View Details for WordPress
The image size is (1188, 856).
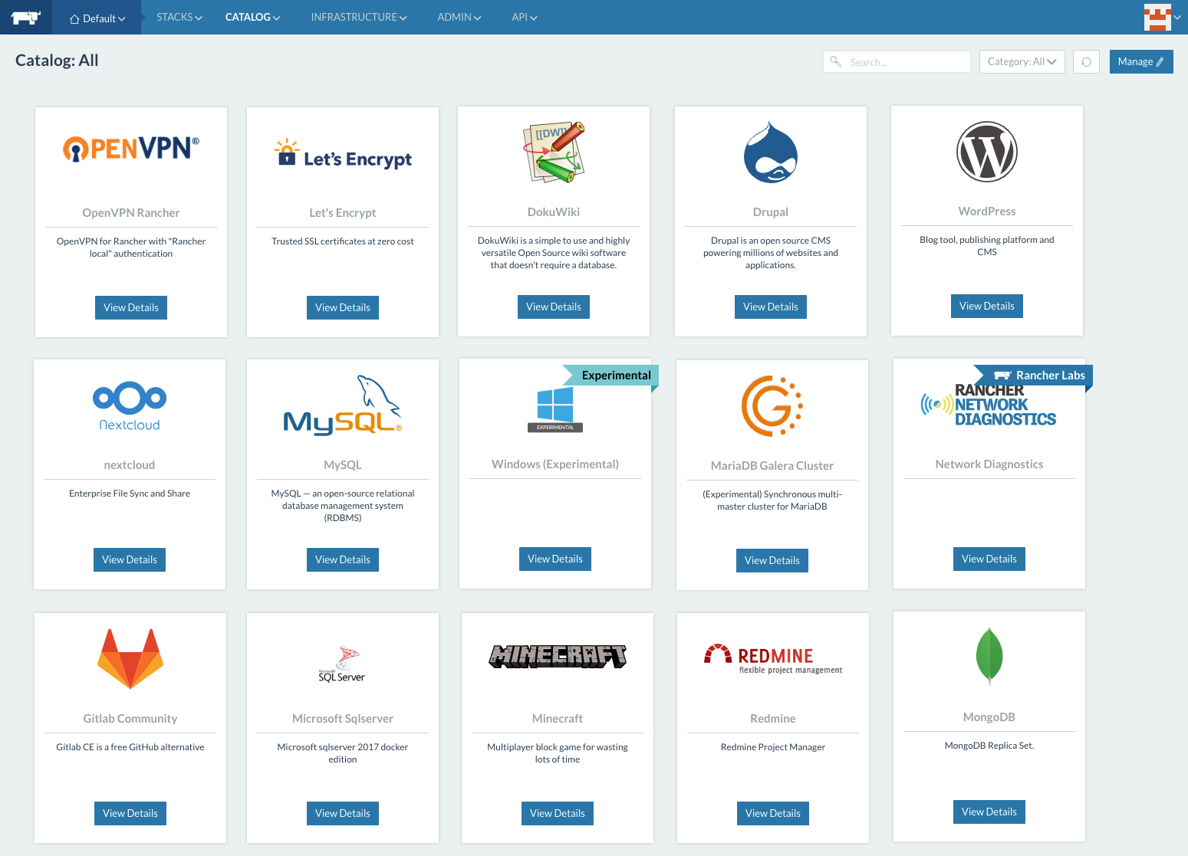pyautogui.click(x=987, y=306)
